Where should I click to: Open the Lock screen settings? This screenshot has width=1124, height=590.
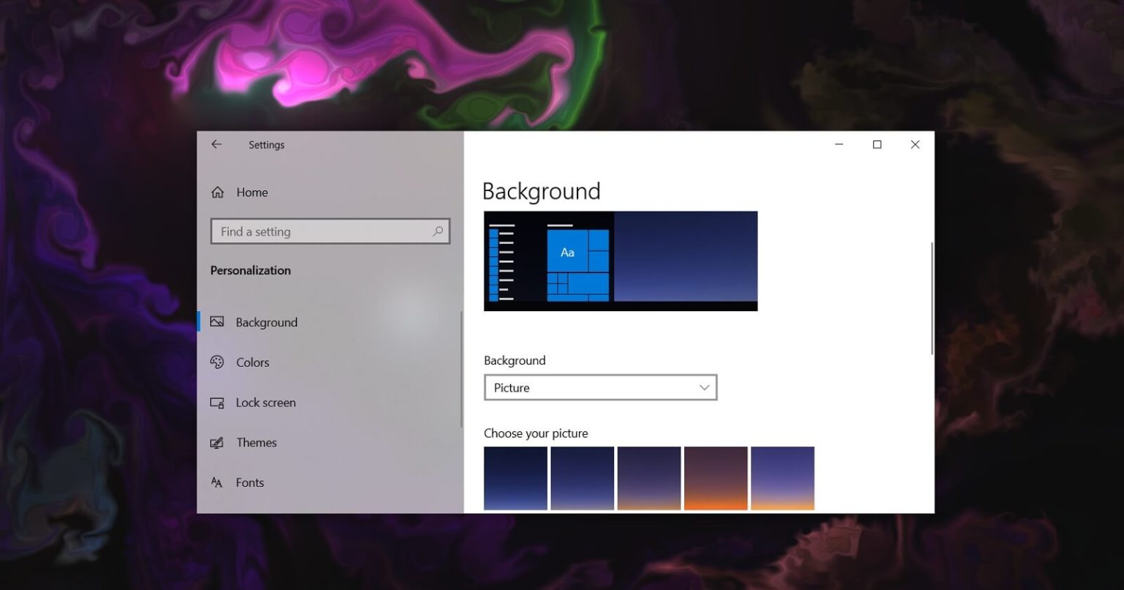pyautogui.click(x=266, y=402)
